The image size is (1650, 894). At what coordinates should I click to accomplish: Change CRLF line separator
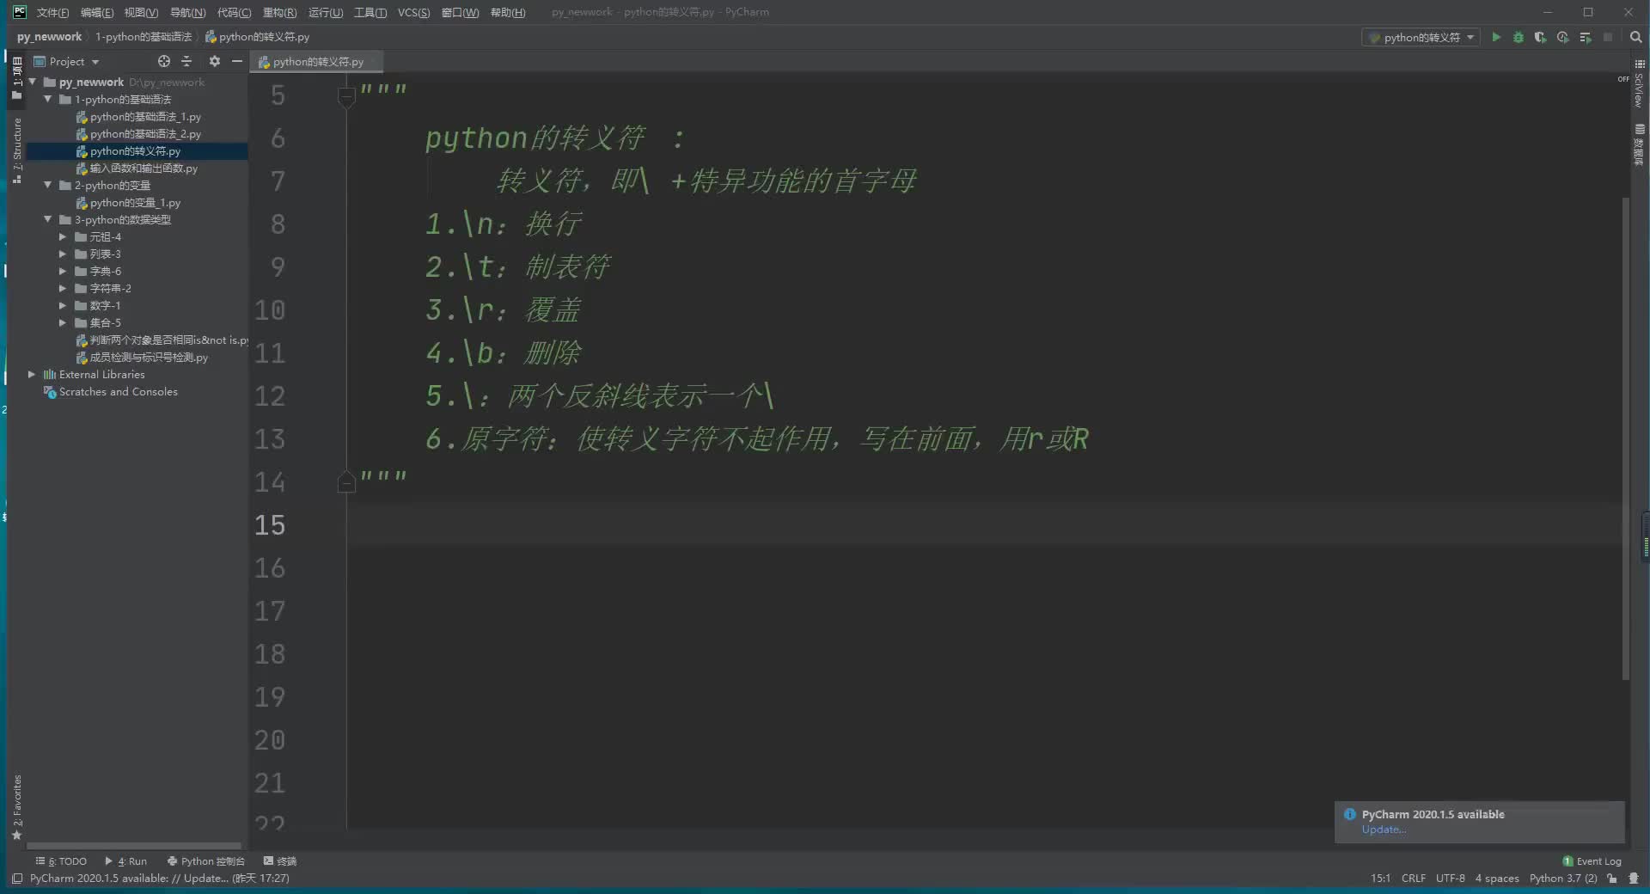click(x=1413, y=878)
